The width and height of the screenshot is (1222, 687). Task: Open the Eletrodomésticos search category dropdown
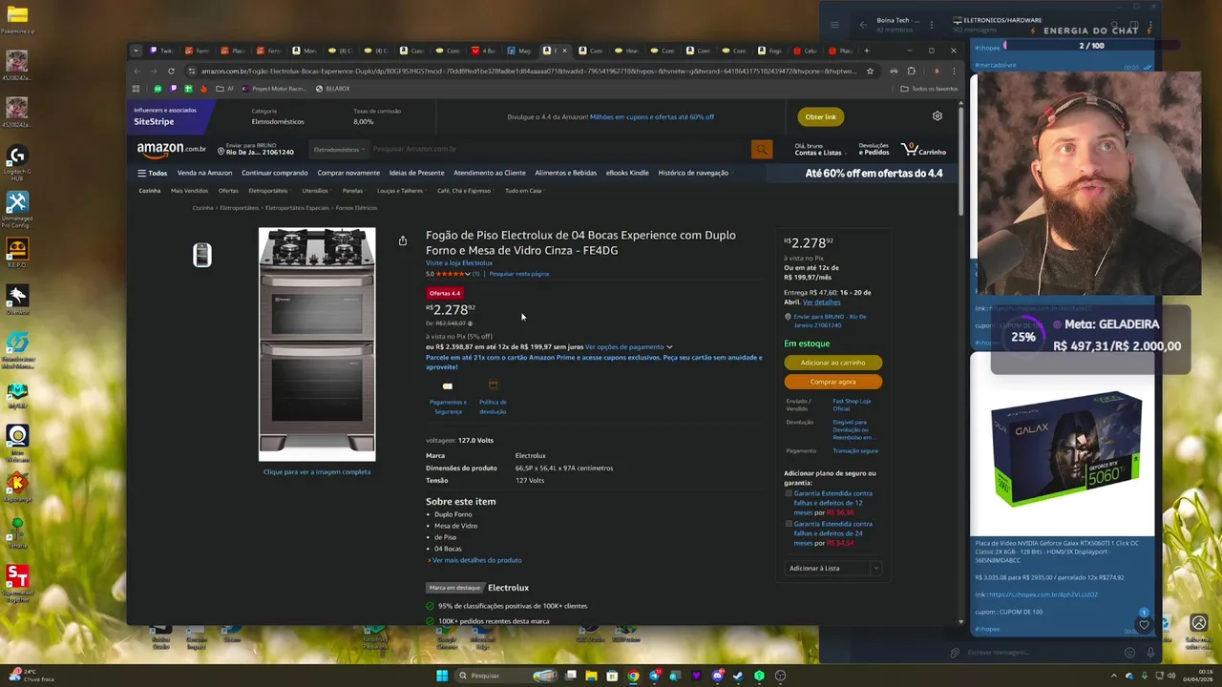340,150
